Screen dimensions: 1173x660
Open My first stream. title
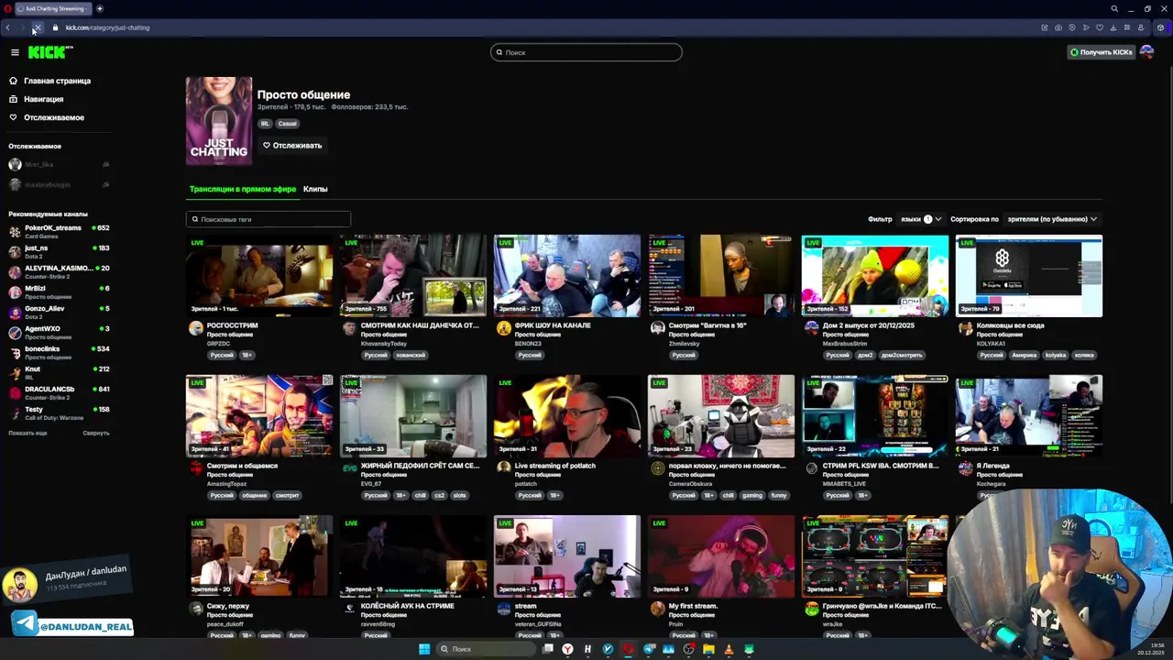click(693, 606)
